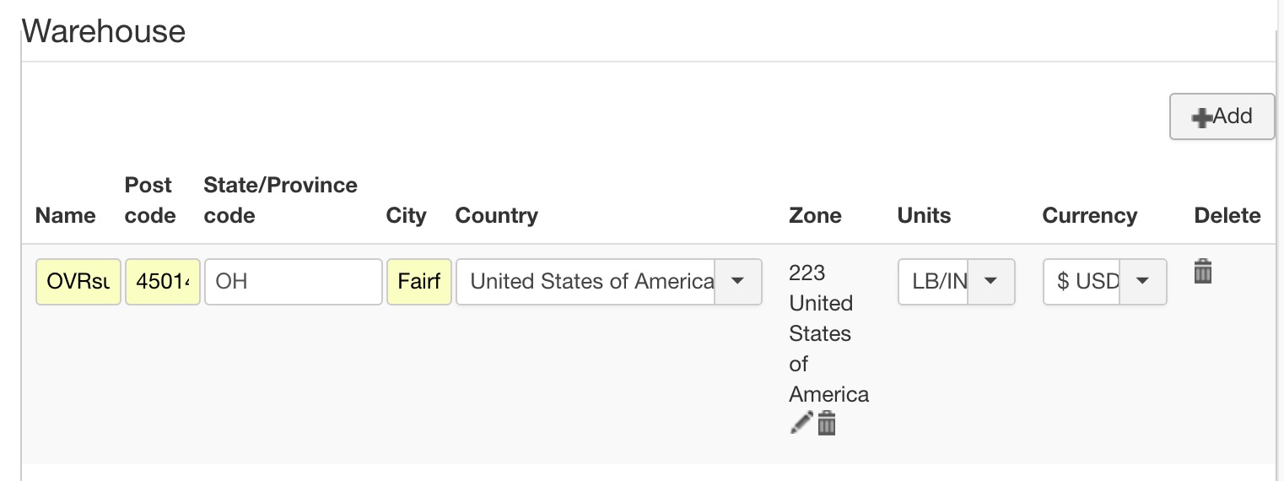Click the City column header
1284x481 pixels.
(x=406, y=216)
